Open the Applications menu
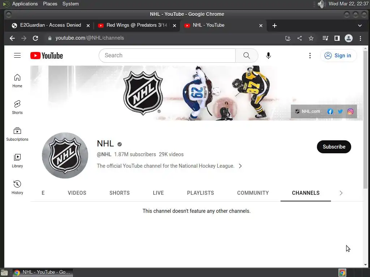 25,4
